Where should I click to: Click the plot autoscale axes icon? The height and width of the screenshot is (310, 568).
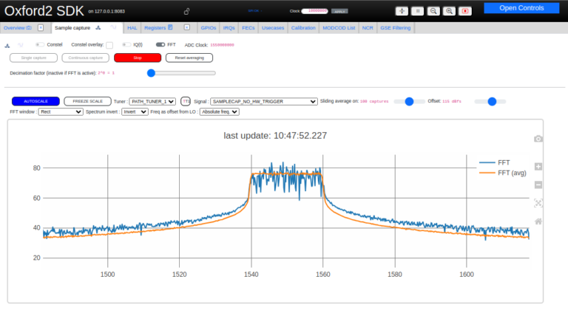[538, 203]
